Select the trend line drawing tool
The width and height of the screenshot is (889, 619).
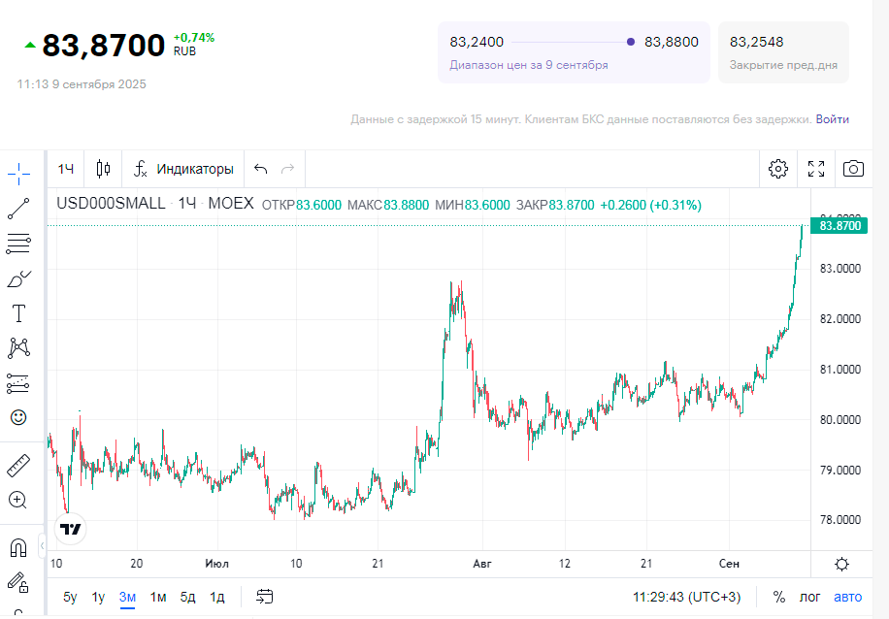point(18,209)
